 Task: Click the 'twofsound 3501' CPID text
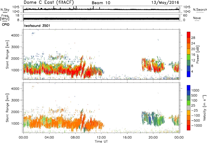point(37,26)
